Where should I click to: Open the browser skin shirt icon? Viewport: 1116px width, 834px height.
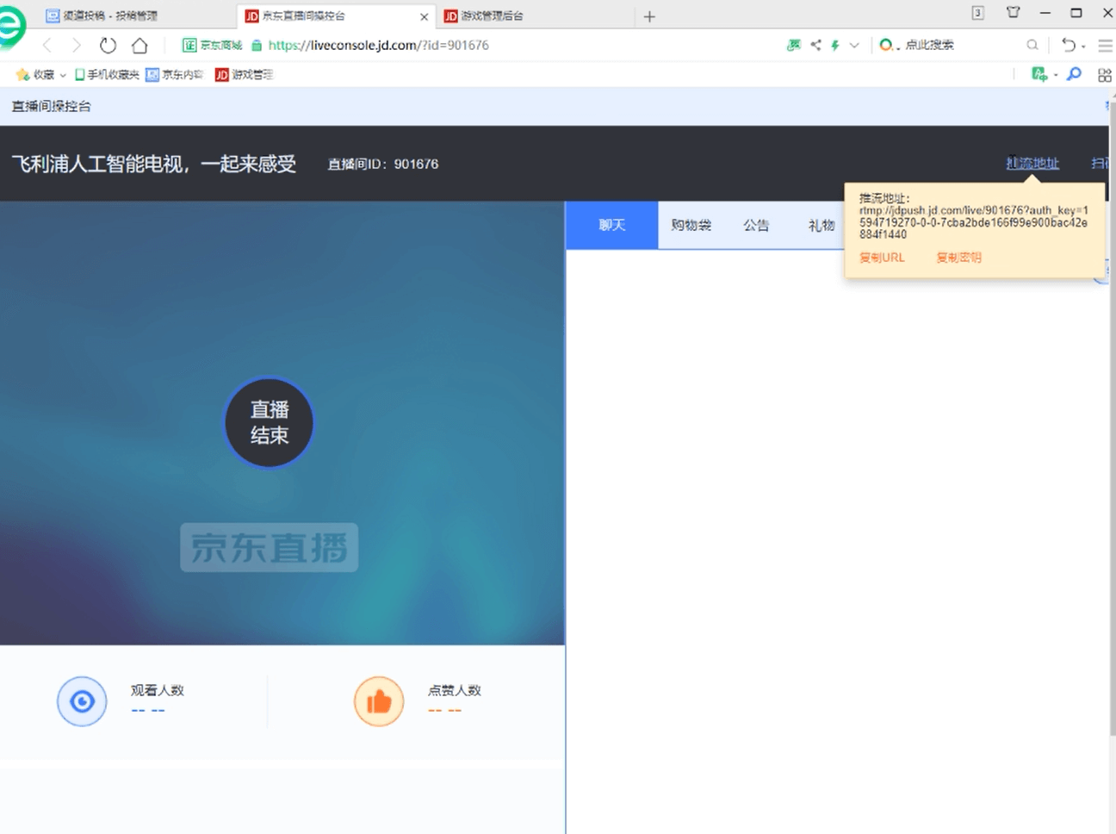coord(1014,12)
